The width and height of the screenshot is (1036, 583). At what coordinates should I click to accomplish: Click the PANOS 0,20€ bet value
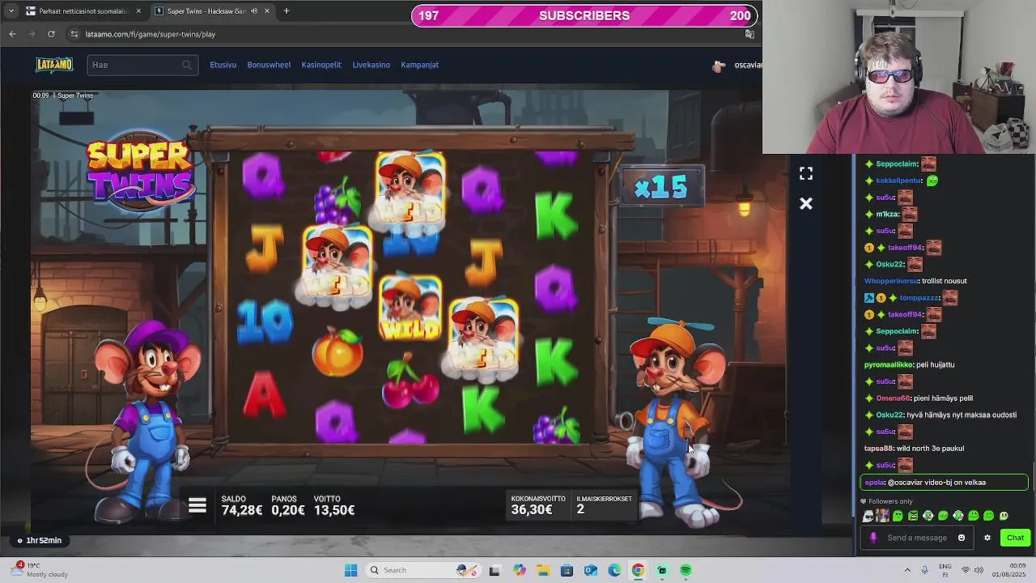(x=289, y=505)
